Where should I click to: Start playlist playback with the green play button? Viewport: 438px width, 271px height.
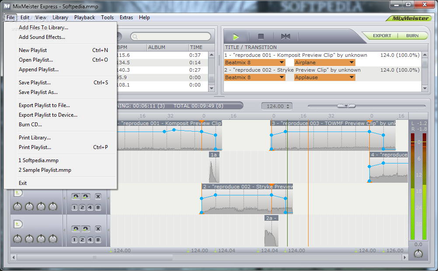click(236, 37)
